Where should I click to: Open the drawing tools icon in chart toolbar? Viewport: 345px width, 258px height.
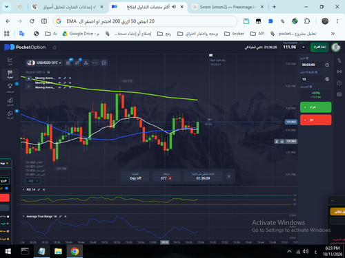(x=86, y=63)
